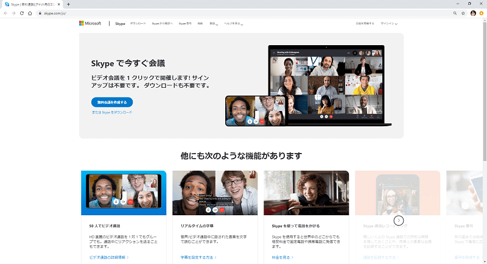Viewport: 487px width, 264px height.
Task: Go back with browser back arrow
Action: (x=5, y=13)
